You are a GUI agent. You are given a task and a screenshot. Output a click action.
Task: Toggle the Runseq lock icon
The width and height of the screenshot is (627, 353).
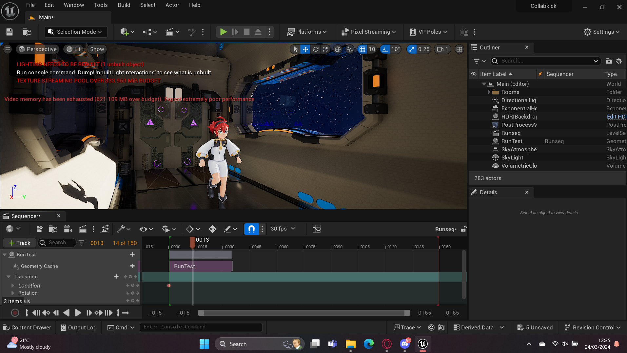[463, 229]
